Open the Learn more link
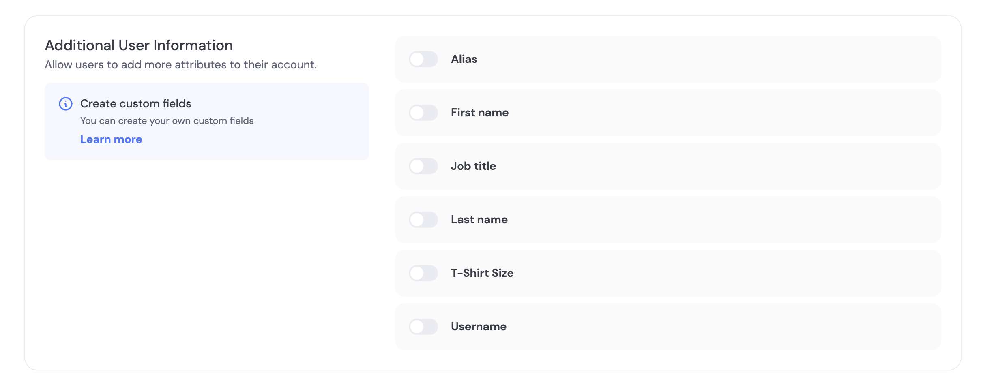 point(111,139)
